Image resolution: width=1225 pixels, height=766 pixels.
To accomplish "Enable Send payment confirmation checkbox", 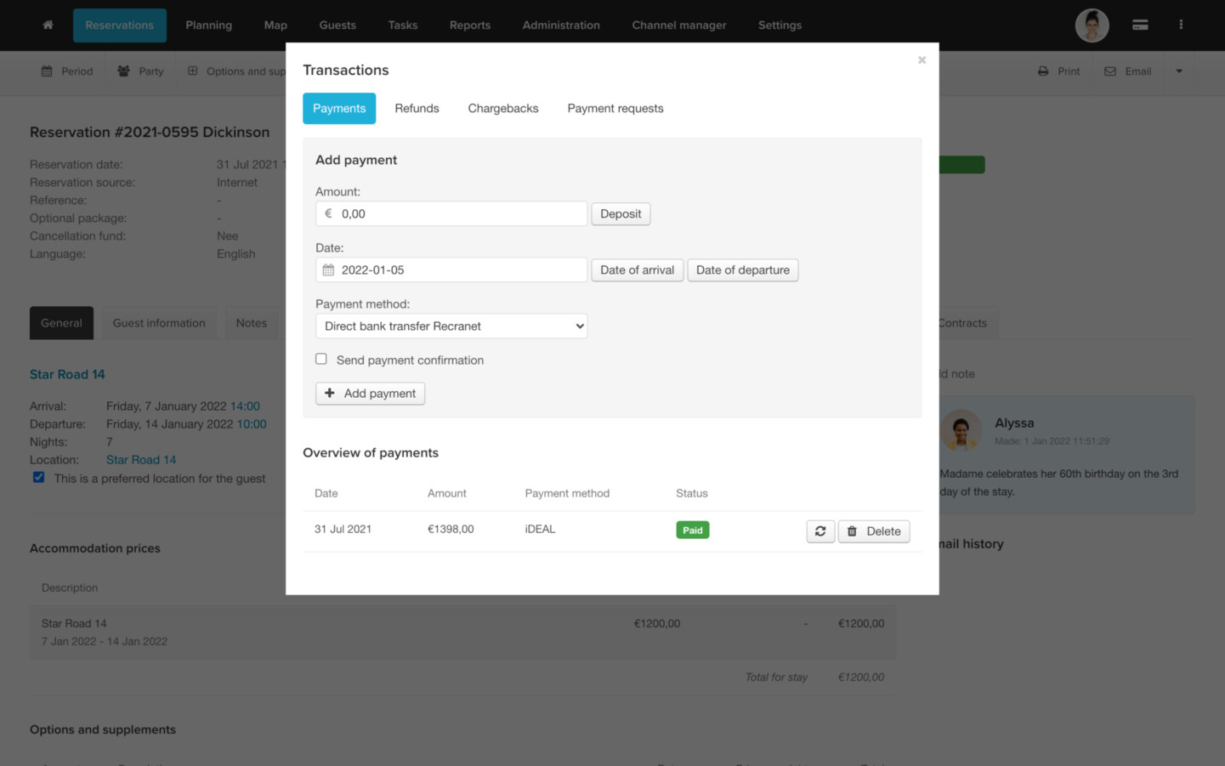I will [x=321, y=360].
